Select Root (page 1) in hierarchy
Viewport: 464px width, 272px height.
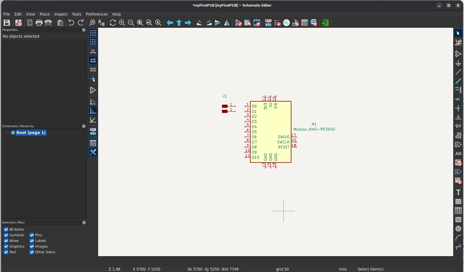(x=31, y=133)
